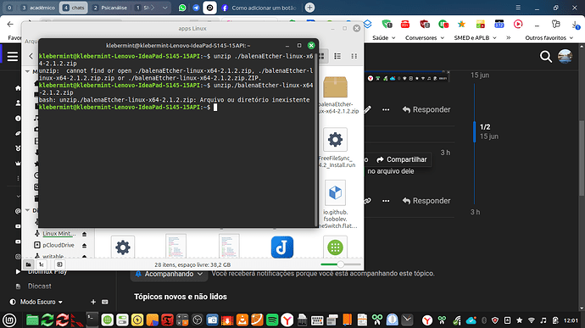Switch to the Psicanálise tab group
This screenshot has height=328, width=585.
coord(109,8)
